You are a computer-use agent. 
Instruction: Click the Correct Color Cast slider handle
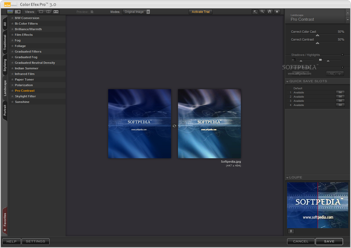[x=317, y=35]
